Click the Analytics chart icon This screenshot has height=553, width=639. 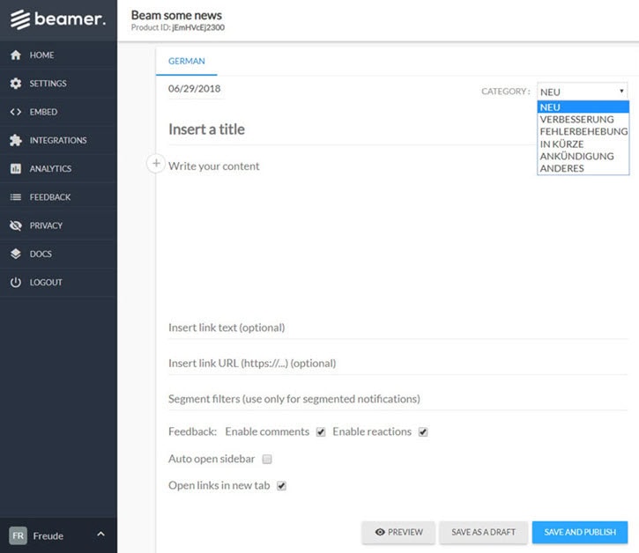15,168
